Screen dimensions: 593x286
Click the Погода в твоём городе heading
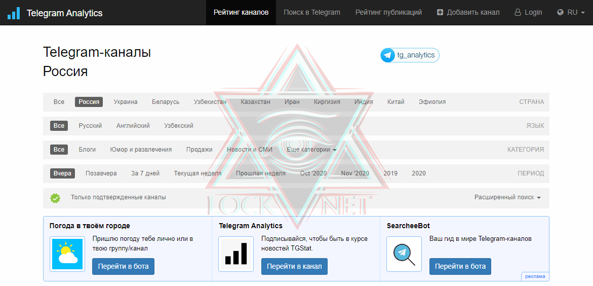(x=90, y=226)
